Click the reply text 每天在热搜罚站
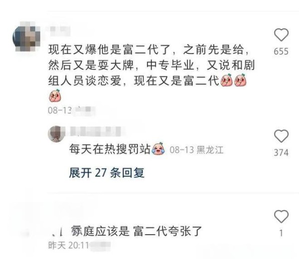Screen dimensions: 299x259 110,149
